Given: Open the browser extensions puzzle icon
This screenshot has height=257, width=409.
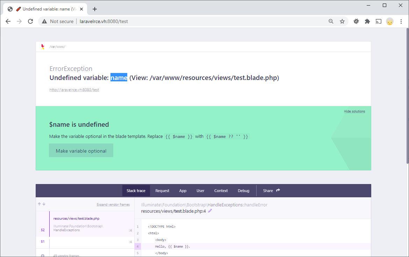Looking at the screenshot, I should [367, 21].
